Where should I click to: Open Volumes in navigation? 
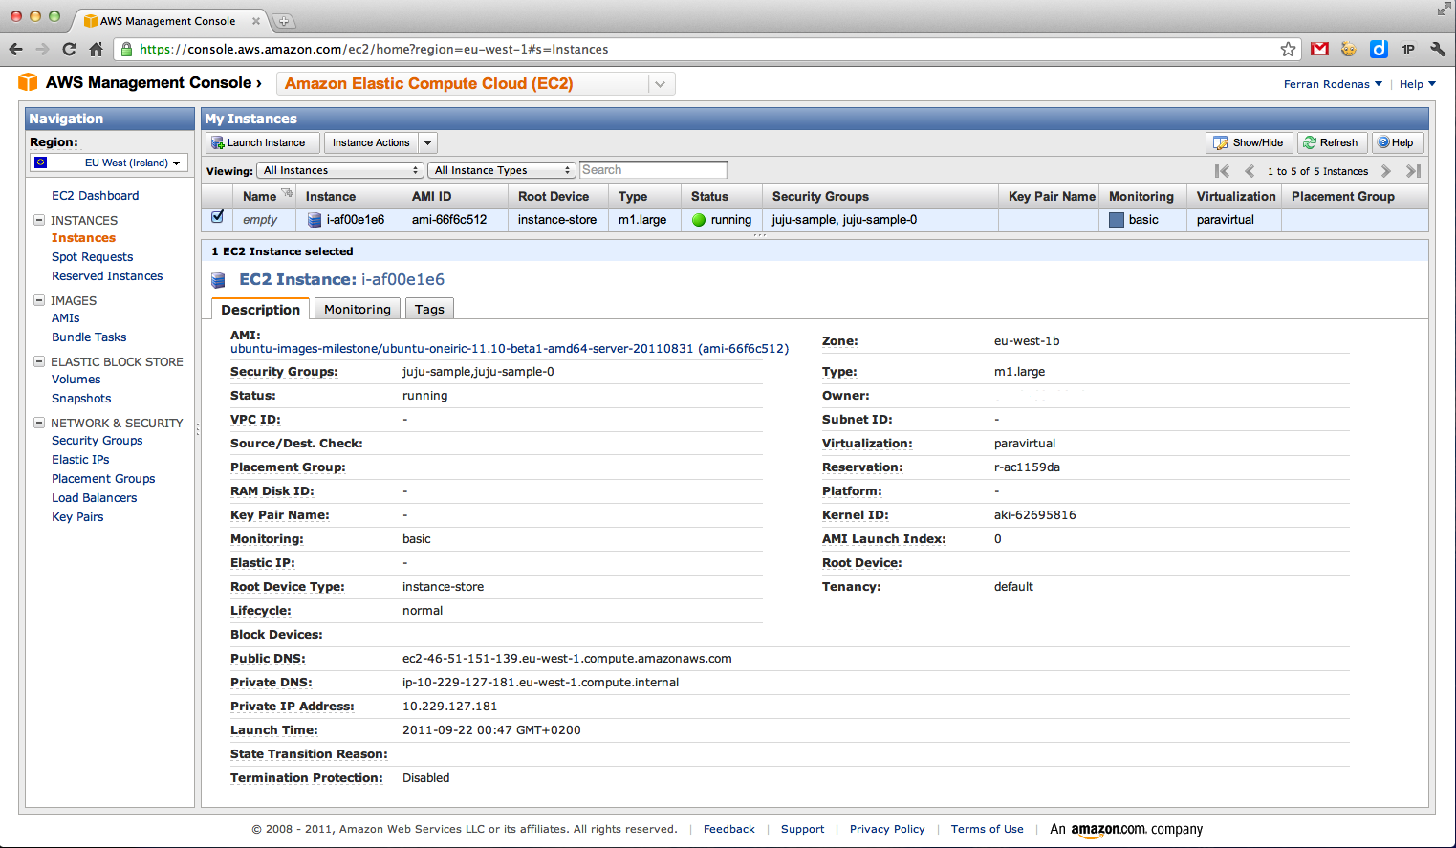tap(76, 379)
